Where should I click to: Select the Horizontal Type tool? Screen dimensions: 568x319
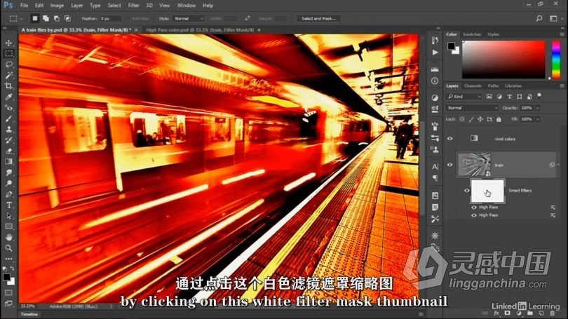8,205
